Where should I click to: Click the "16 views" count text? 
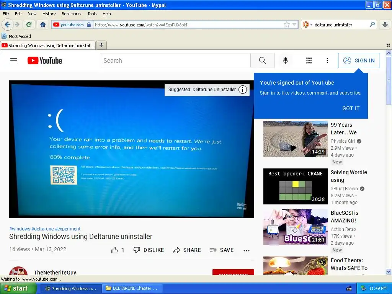click(20, 249)
